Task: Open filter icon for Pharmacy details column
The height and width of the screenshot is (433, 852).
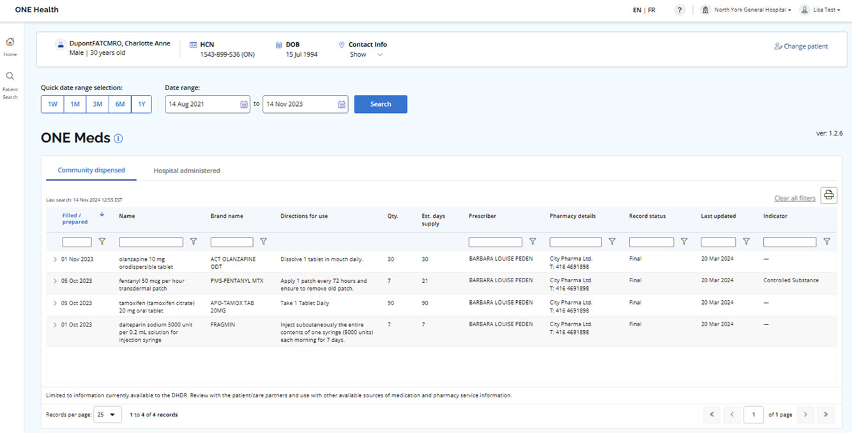Action: pos(612,242)
